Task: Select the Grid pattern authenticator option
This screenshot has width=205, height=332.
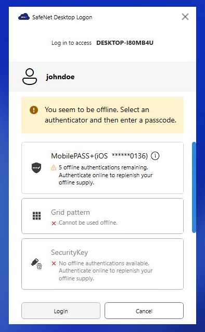Action: [x=102, y=216]
